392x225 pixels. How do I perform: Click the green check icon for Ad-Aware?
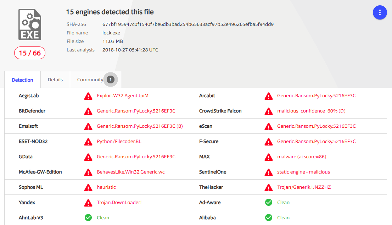click(269, 202)
